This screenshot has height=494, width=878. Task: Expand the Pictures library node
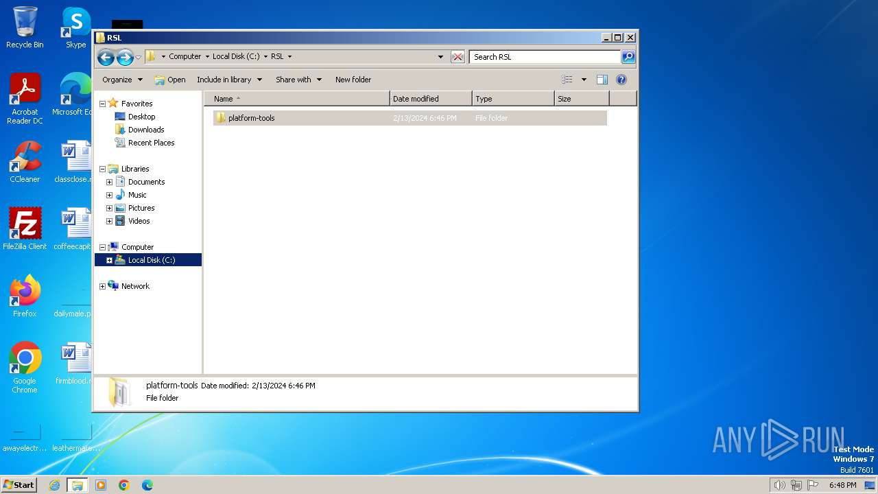click(109, 208)
